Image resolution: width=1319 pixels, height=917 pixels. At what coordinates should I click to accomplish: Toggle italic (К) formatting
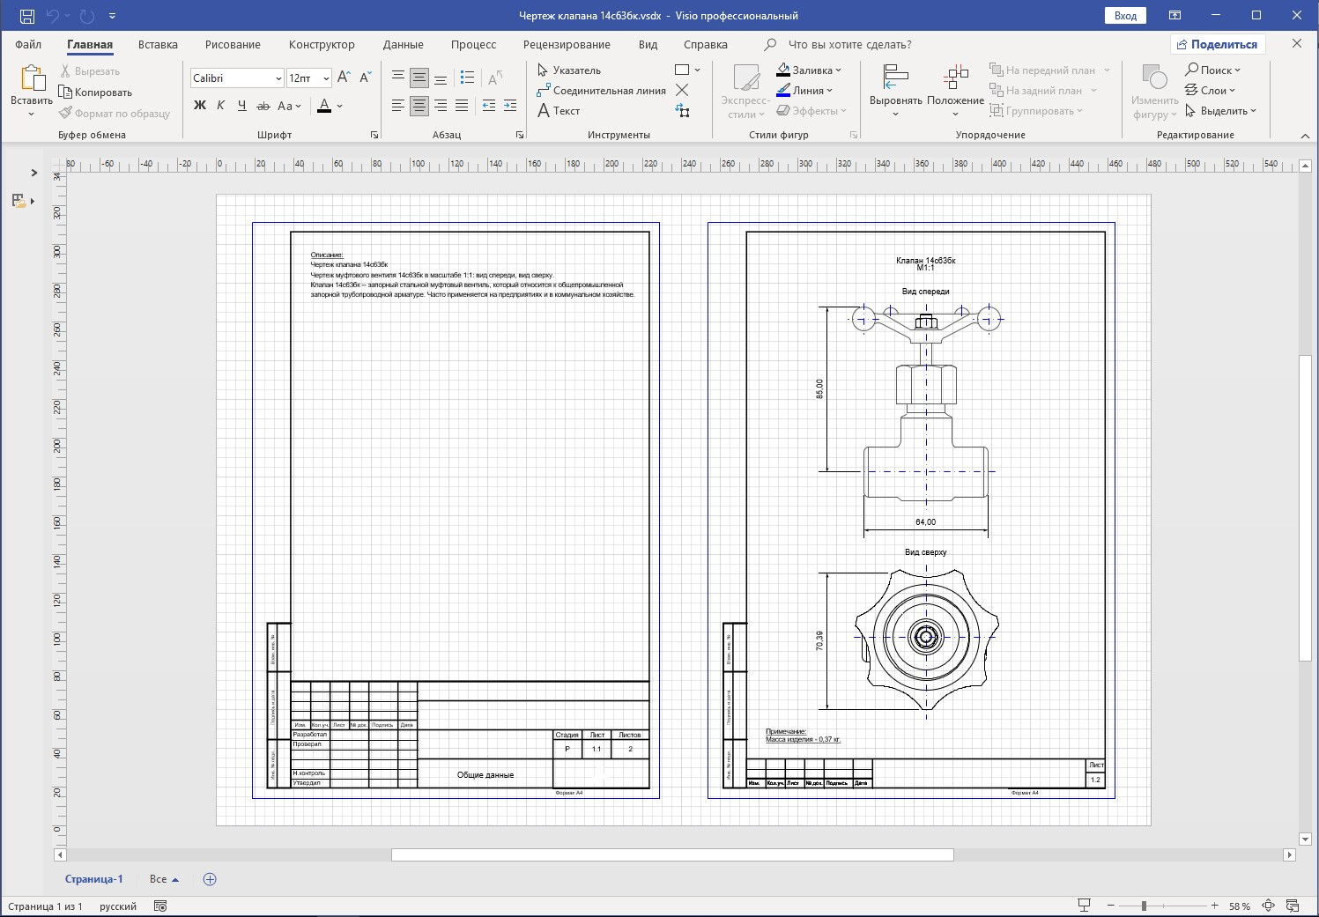220,106
